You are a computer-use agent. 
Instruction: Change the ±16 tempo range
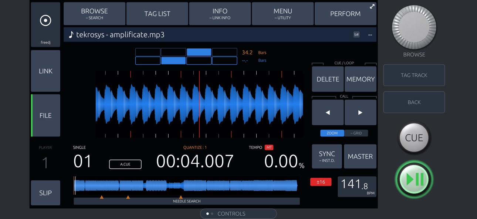click(x=321, y=182)
